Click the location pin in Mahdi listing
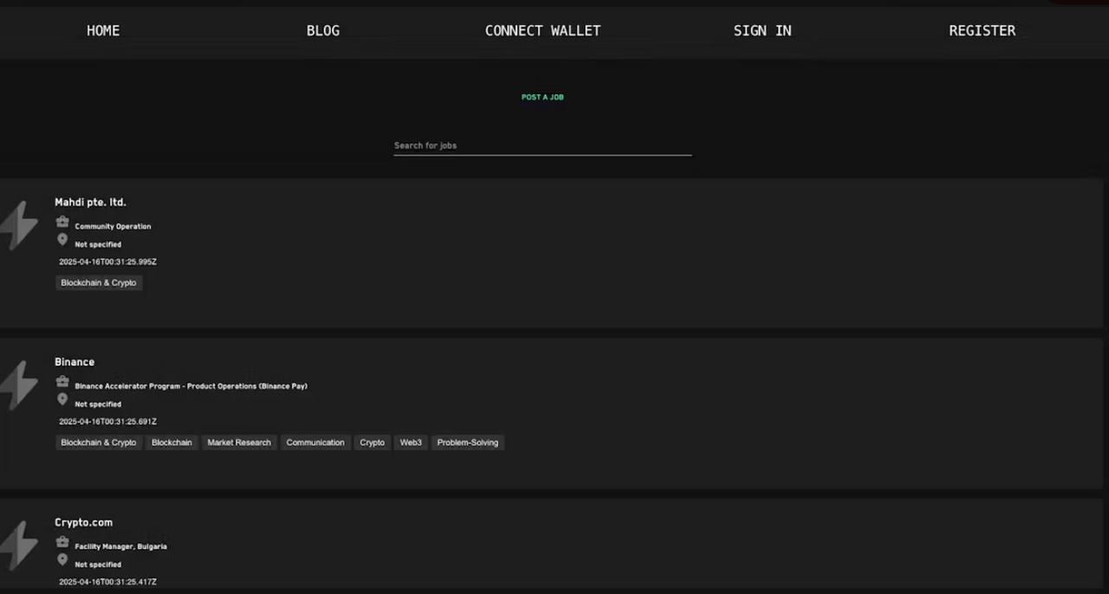The image size is (1109, 594). point(62,239)
